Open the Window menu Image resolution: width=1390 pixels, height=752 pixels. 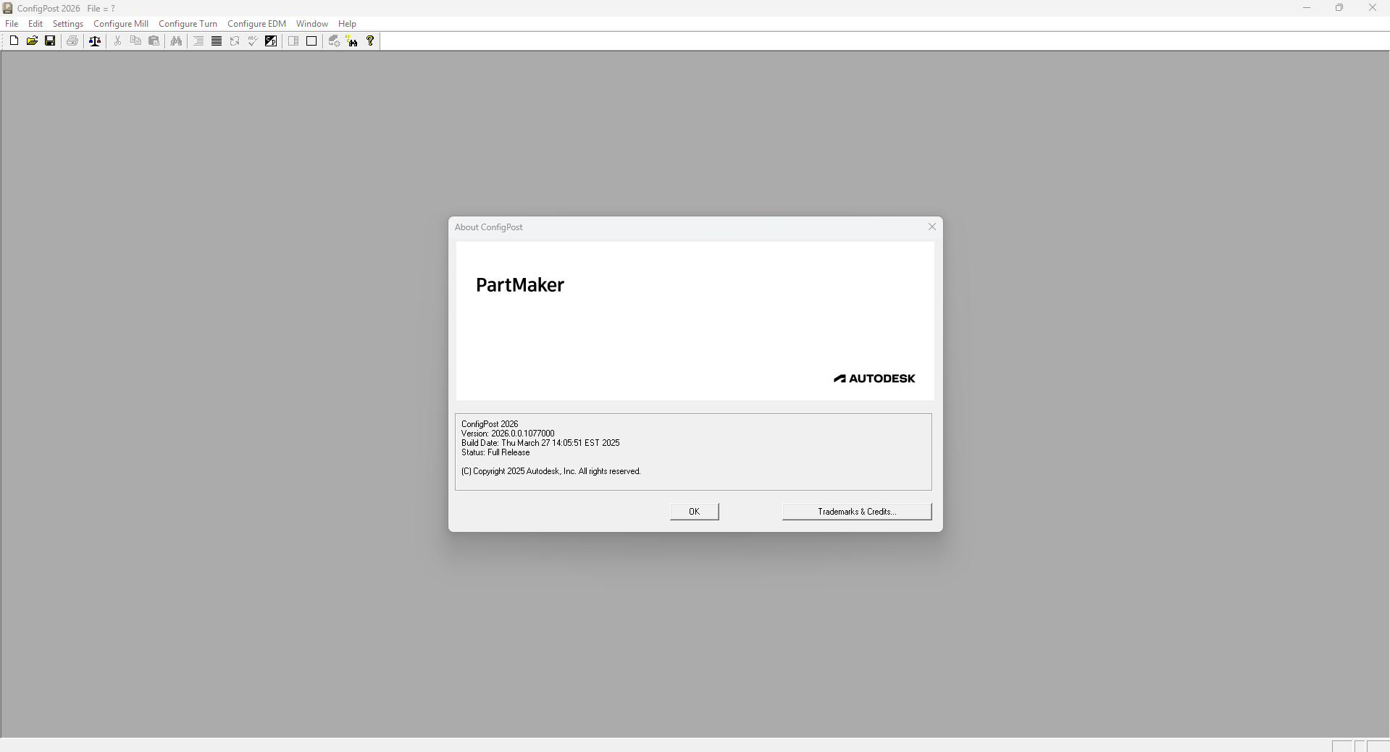pyautogui.click(x=312, y=24)
